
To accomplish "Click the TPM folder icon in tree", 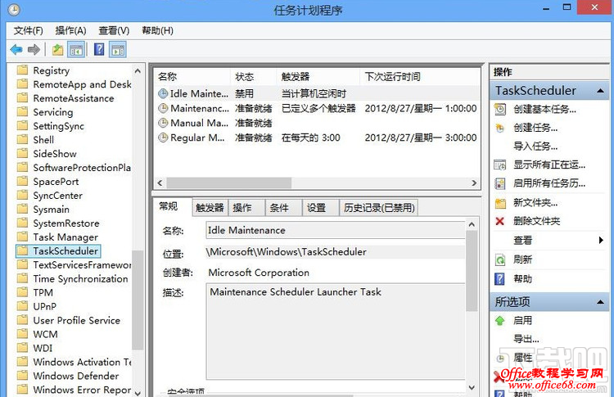I will [22, 292].
